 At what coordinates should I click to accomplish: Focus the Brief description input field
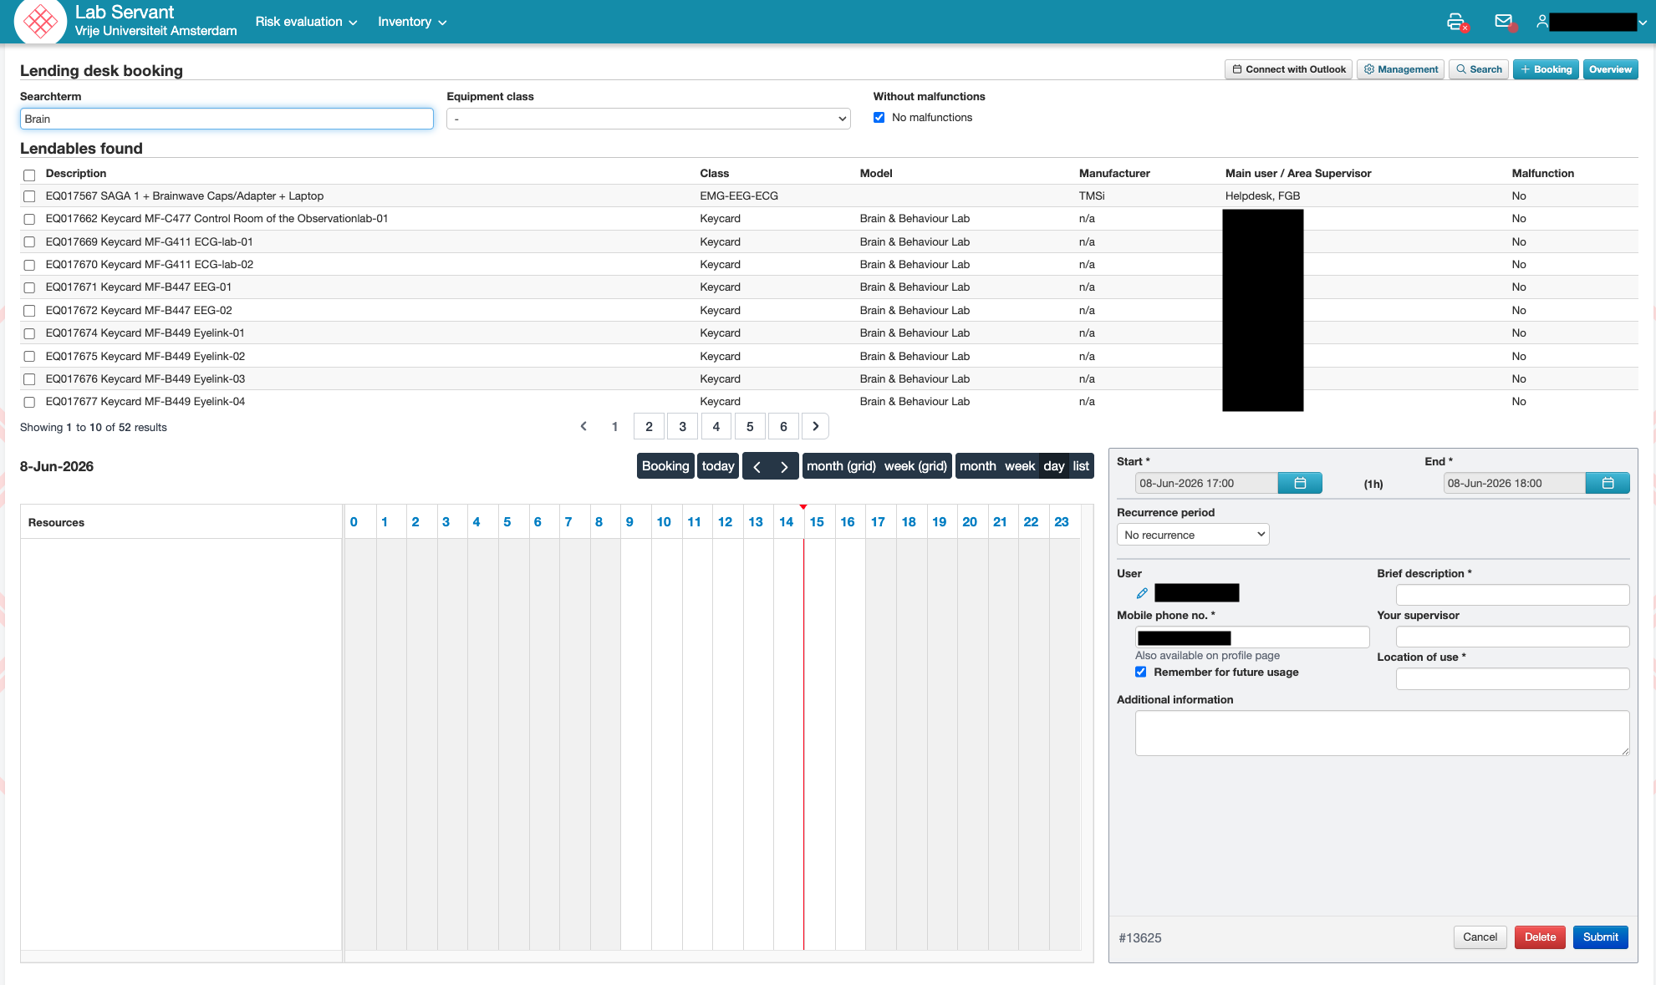click(1512, 595)
